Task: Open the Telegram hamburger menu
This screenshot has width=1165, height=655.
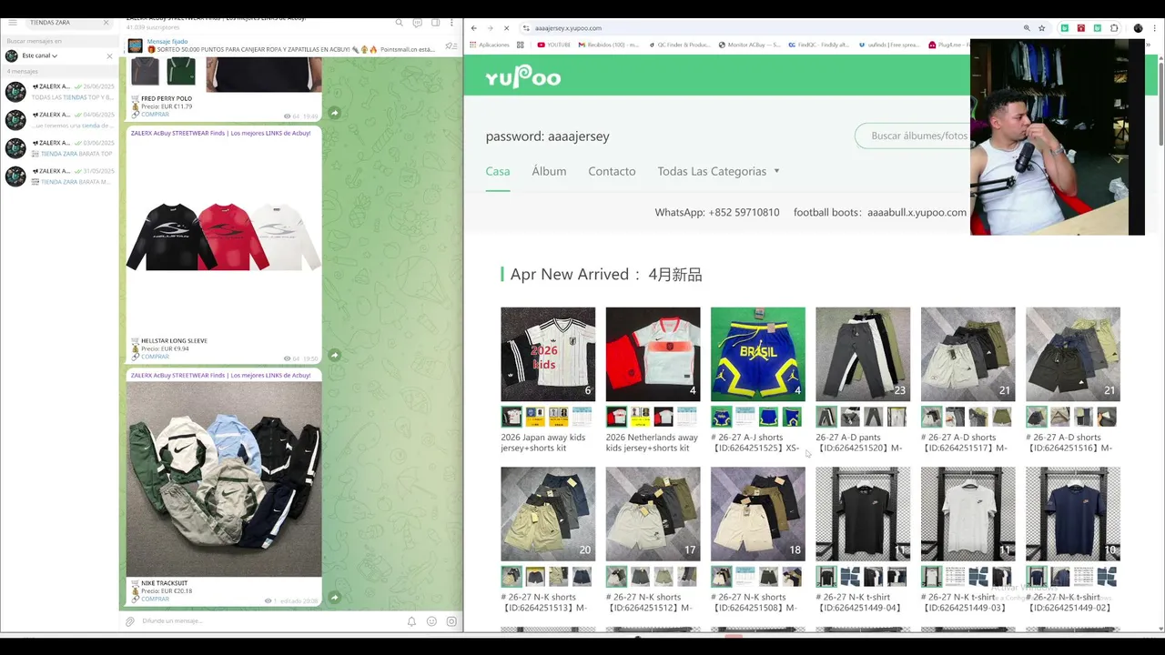Action: [13, 23]
